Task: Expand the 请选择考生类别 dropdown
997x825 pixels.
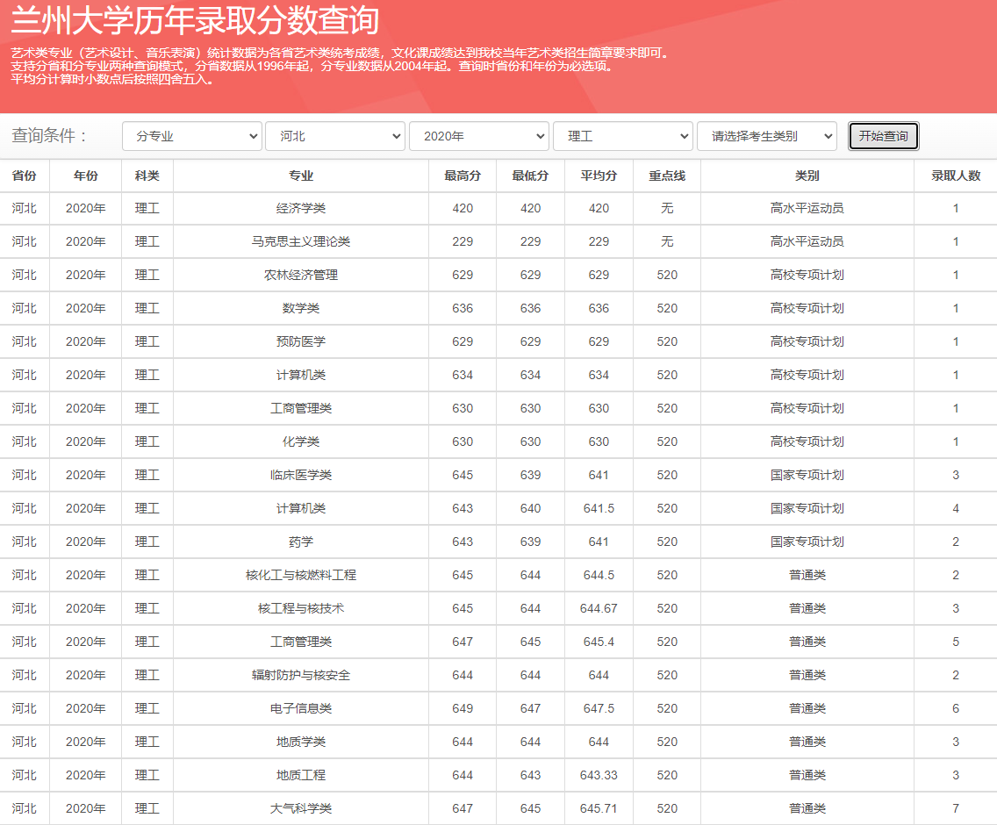Action: (x=767, y=136)
